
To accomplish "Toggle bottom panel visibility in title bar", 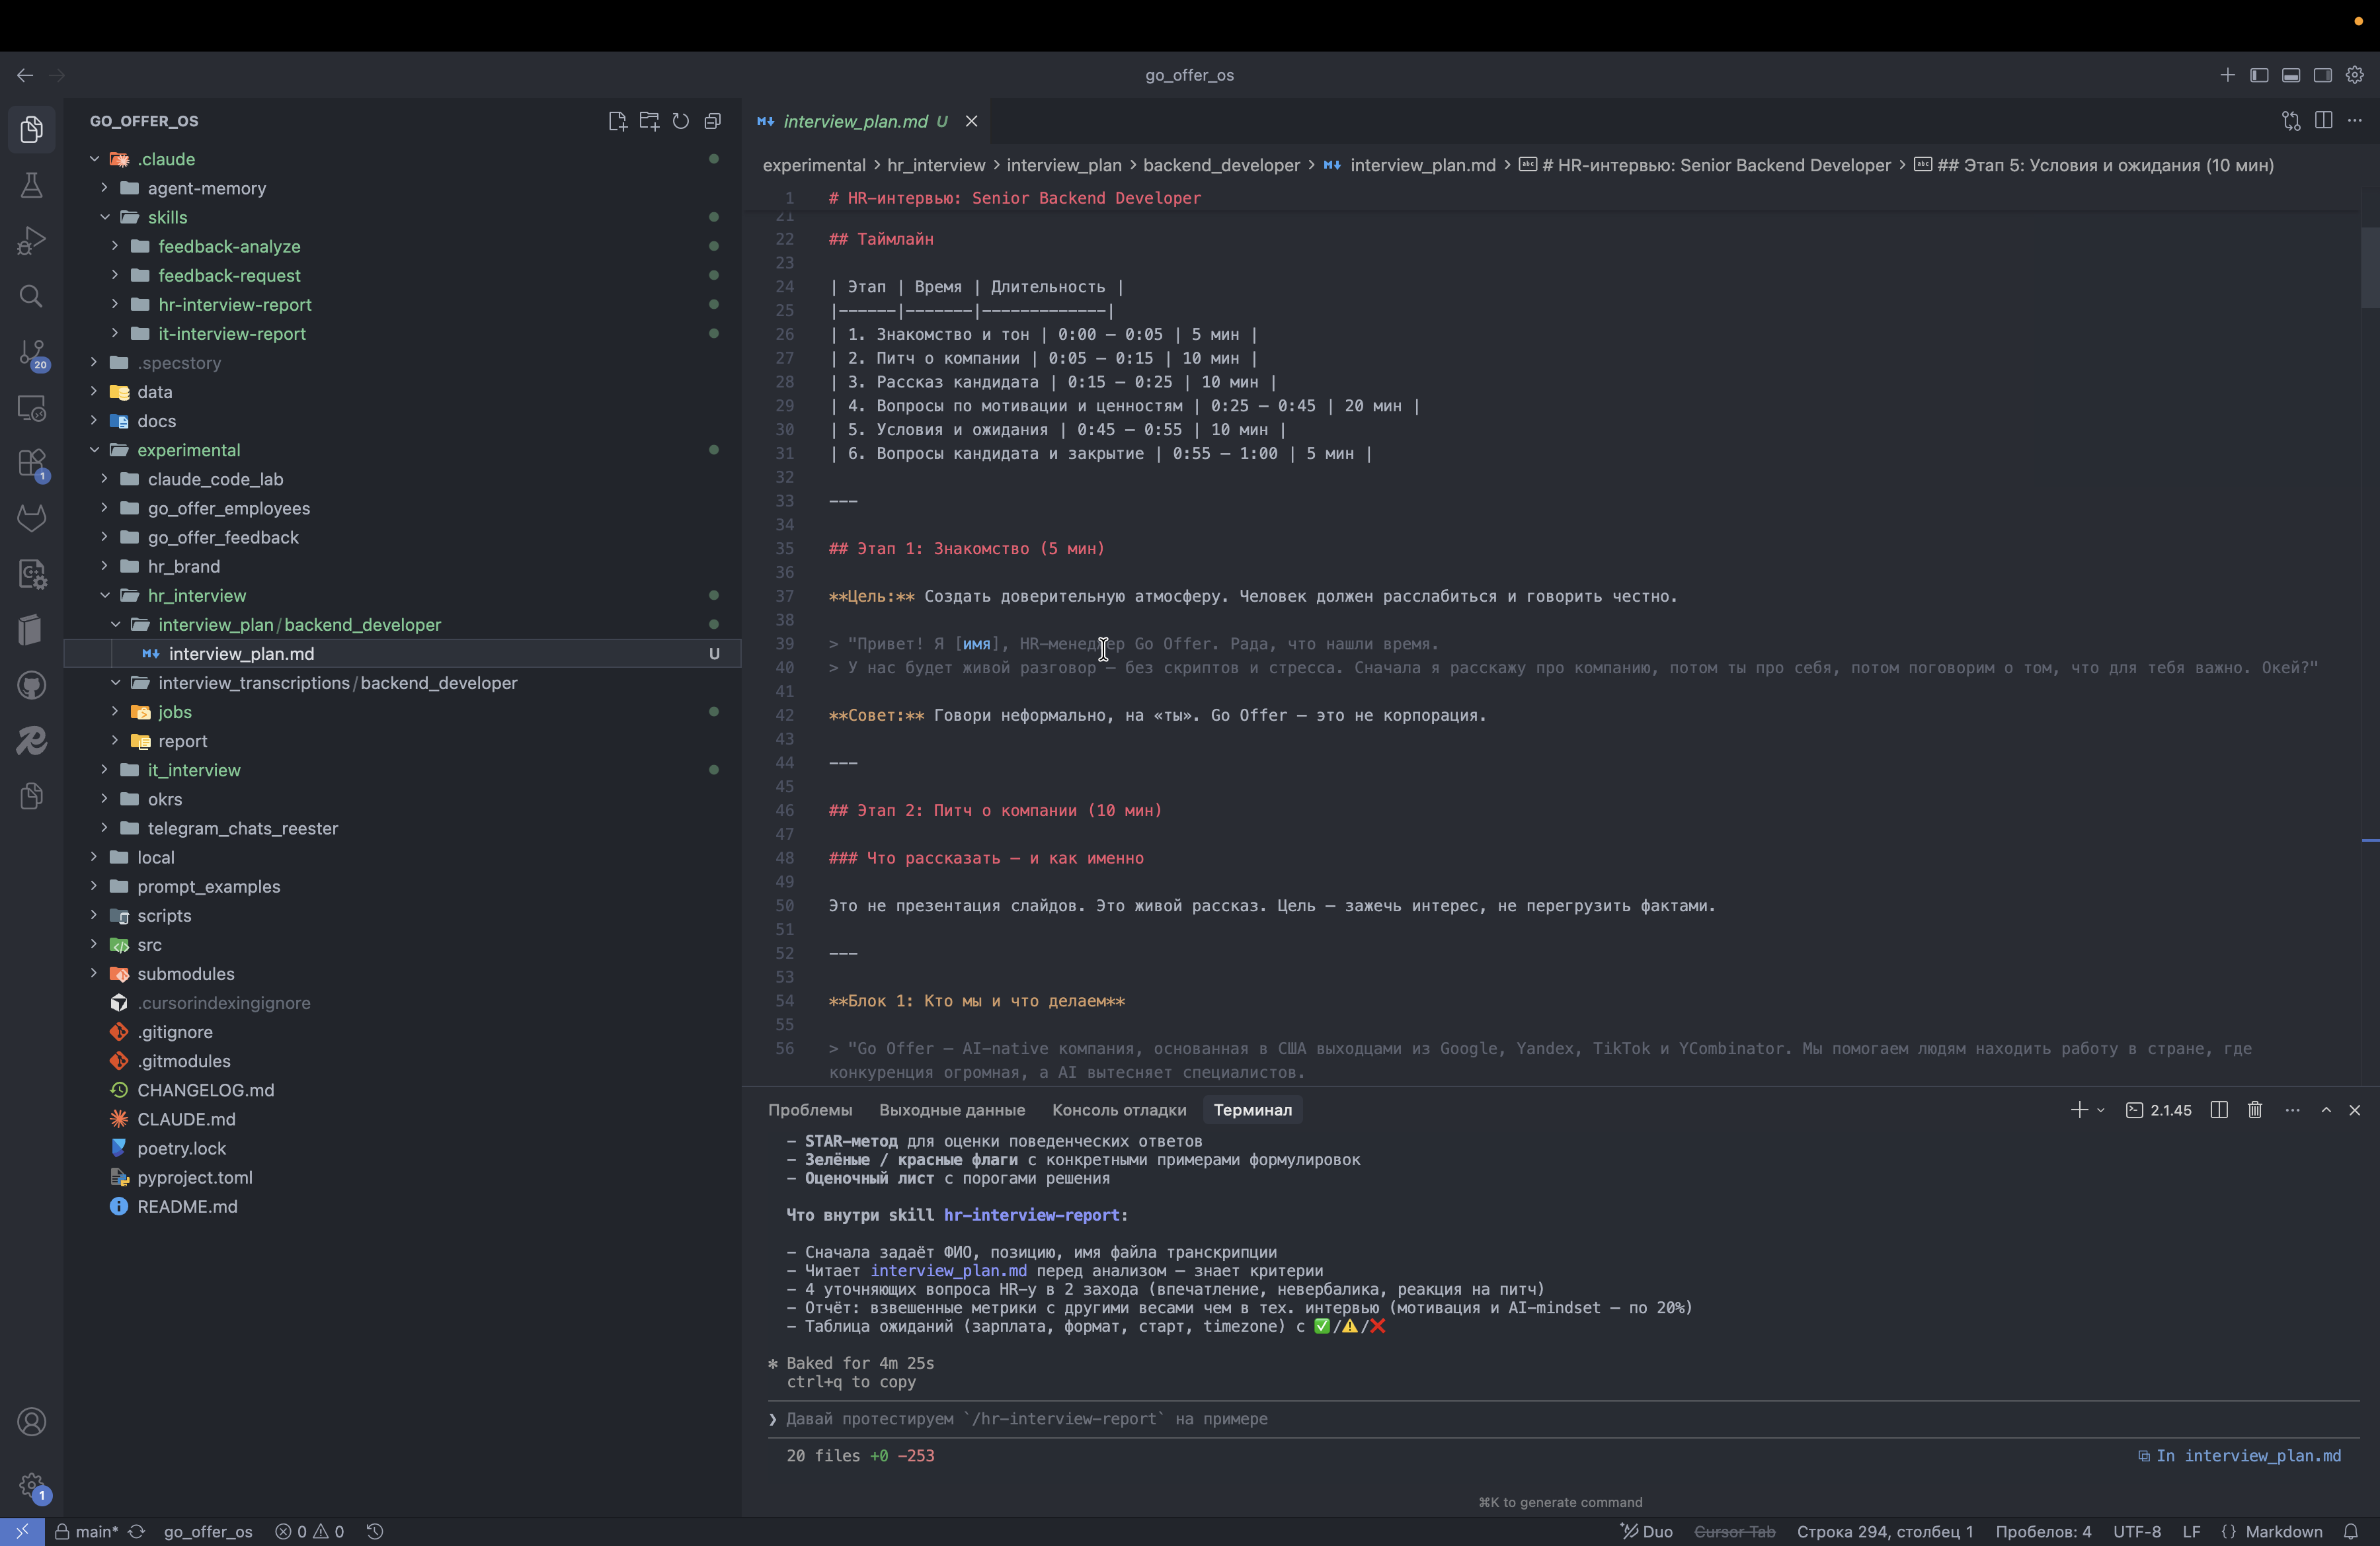I will pos(2291,75).
